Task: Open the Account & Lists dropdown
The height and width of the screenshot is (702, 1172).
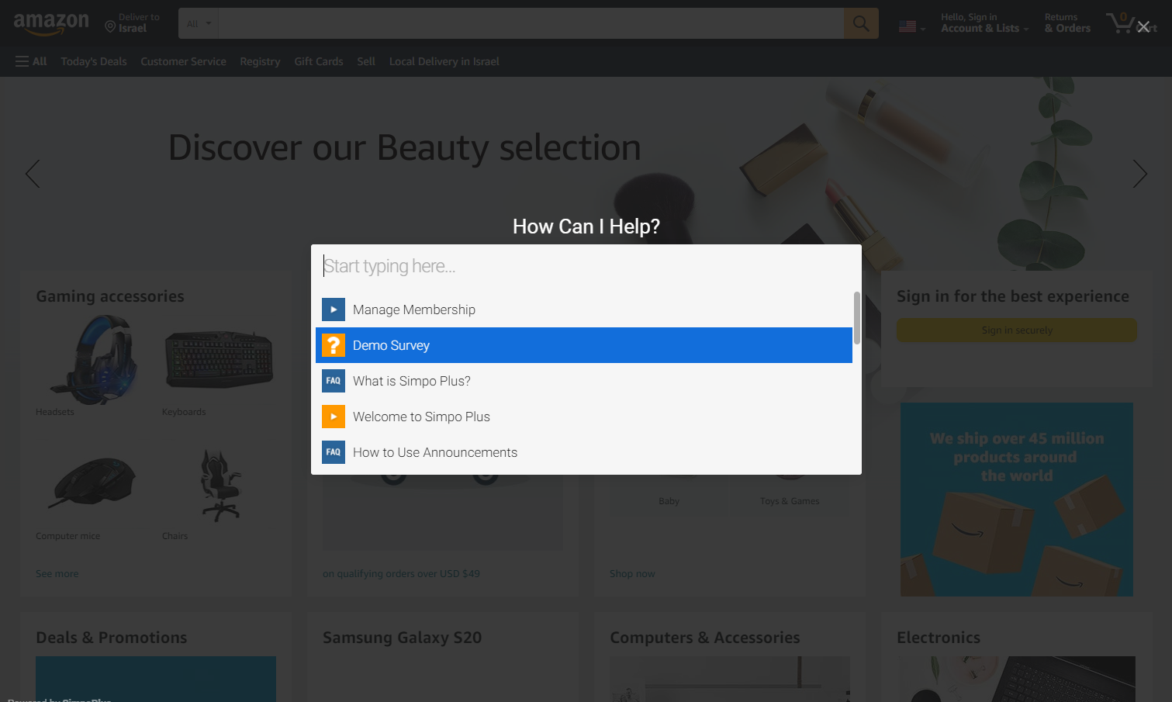Action: (x=984, y=23)
